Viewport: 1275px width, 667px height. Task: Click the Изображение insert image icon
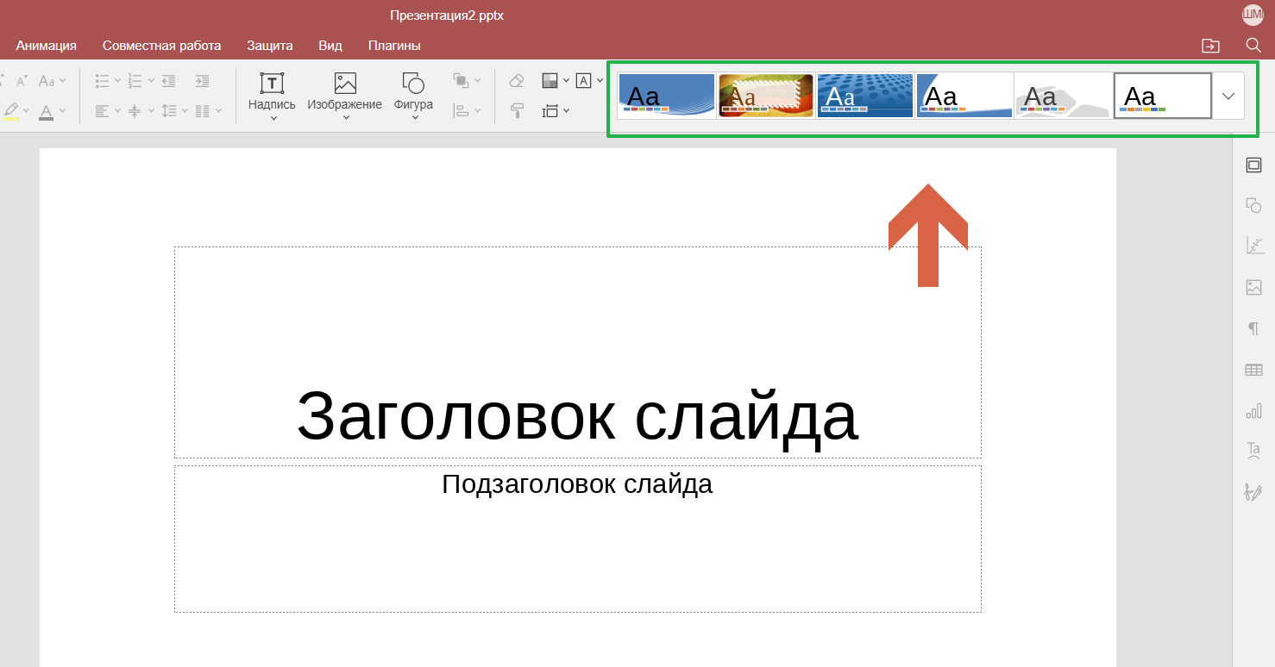[345, 84]
